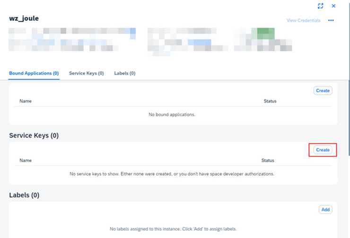Viewport: 350px width, 238px height.
Task: Click Status column header in service keys table
Action: (x=268, y=160)
